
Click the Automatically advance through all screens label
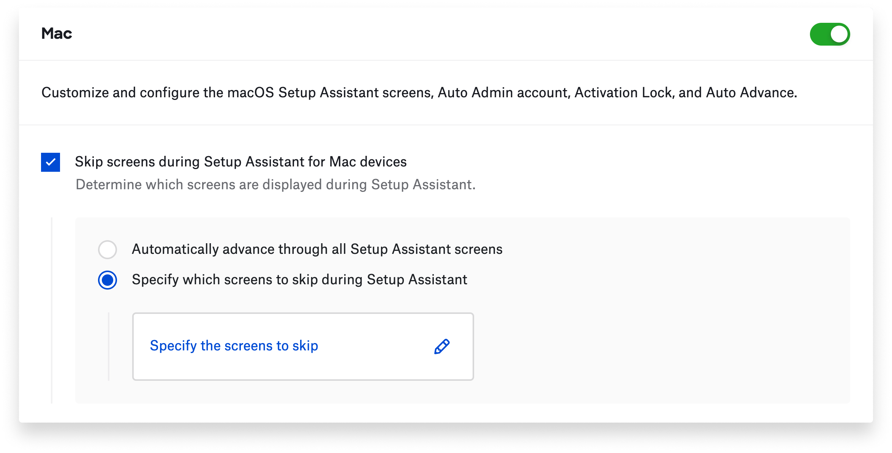tap(317, 249)
